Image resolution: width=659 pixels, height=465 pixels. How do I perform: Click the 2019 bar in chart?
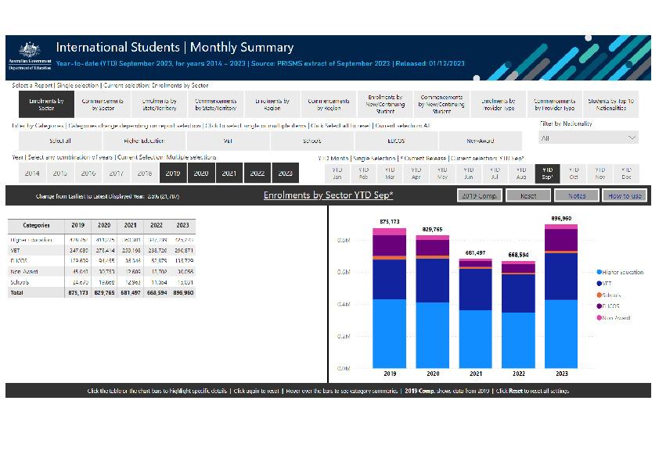pos(390,299)
